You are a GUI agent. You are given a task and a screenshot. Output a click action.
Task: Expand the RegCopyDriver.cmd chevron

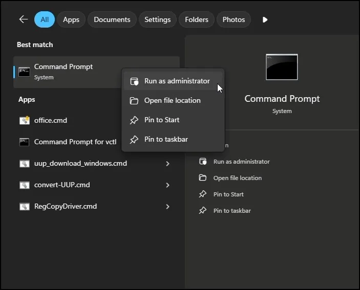[x=167, y=207]
